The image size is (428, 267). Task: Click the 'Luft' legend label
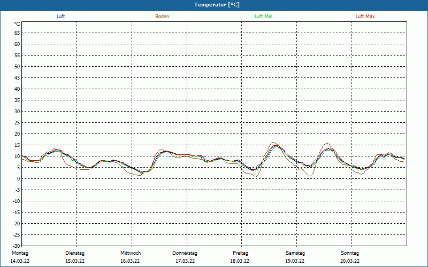pos(60,17)
